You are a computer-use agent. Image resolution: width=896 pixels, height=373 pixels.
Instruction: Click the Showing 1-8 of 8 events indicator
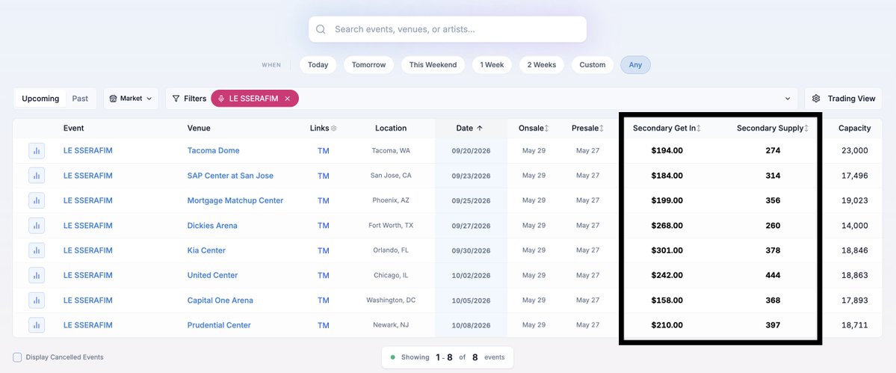448,357
